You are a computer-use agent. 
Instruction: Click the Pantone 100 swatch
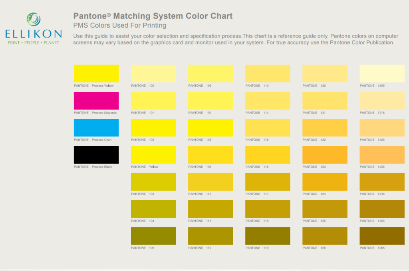(x=153, y=74)
